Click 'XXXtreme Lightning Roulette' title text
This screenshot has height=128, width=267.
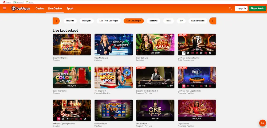pyautogui.click(x=64, y=124)
